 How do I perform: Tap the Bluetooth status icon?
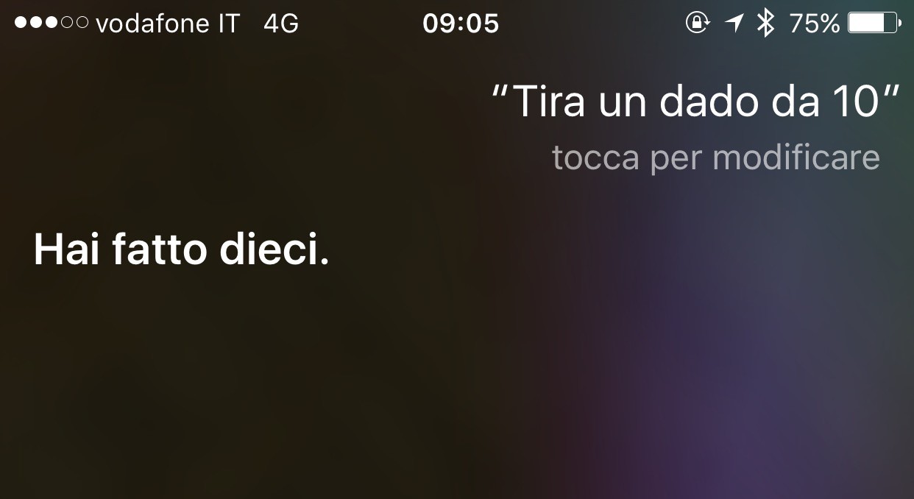point(767,24)
